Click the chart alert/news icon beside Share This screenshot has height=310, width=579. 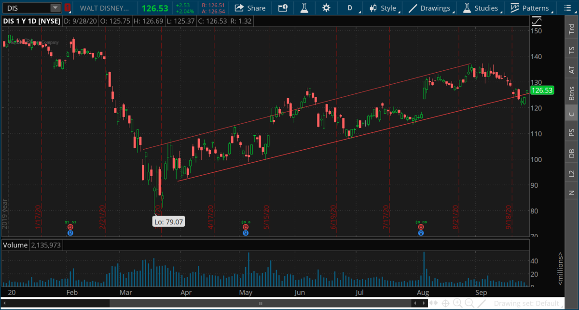[283, 8]
